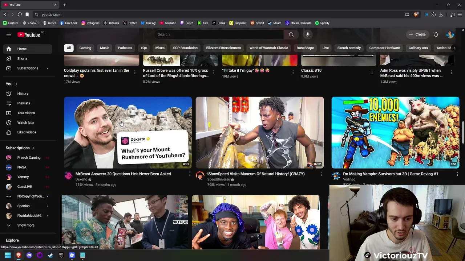Open NASA channel subscription
The image size is (465, 261).
point(28,167)
